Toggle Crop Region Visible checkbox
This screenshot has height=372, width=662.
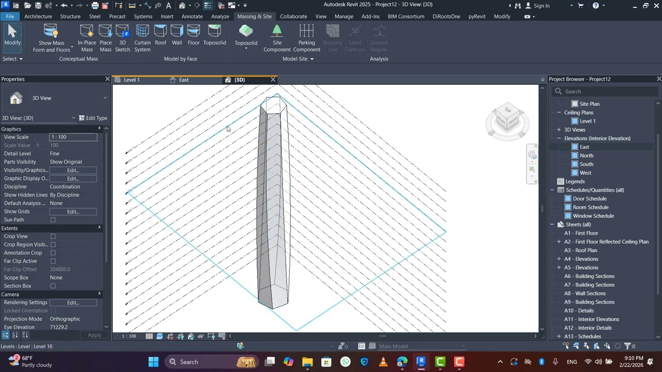(53, 245)
